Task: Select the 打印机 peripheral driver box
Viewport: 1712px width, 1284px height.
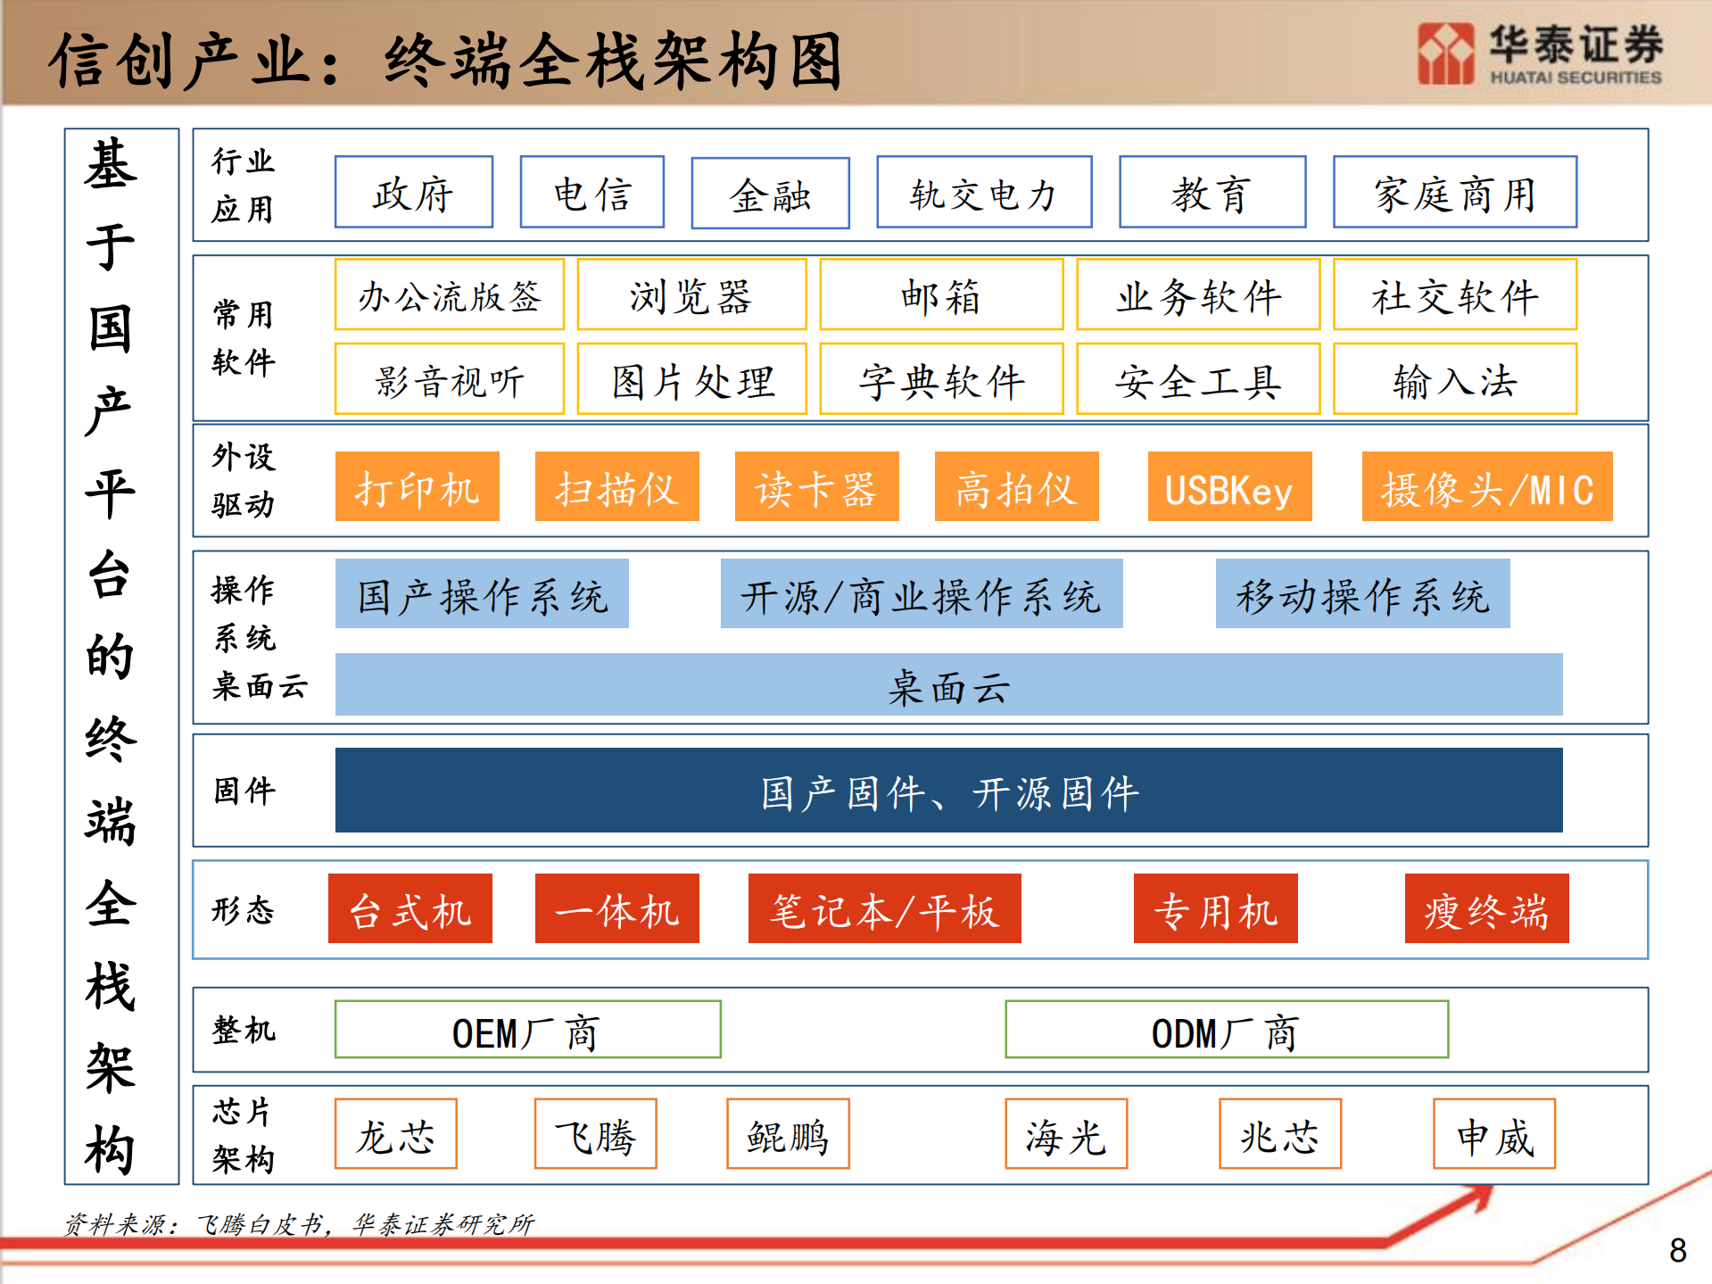Action: tap(418, 486)
